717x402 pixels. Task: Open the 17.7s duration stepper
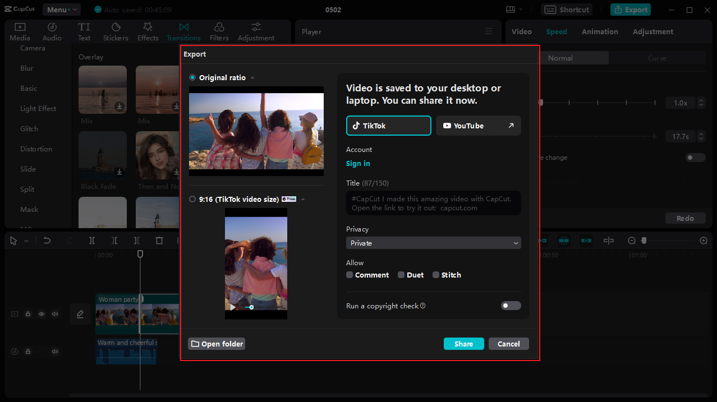(701, 136)
